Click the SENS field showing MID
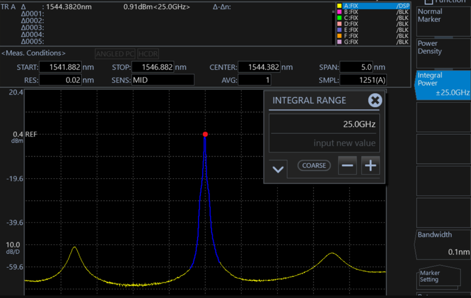Screen dimensions: 471x298 (163, 80)
